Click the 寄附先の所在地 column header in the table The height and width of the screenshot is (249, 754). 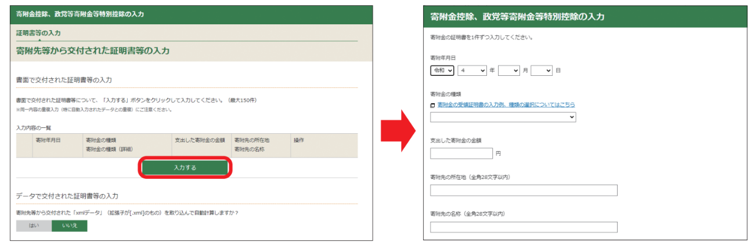[x=252, y=140]
